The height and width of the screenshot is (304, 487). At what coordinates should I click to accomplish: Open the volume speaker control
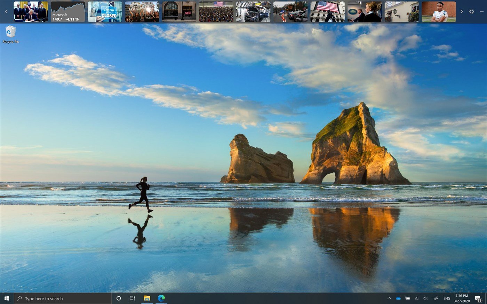425,298
